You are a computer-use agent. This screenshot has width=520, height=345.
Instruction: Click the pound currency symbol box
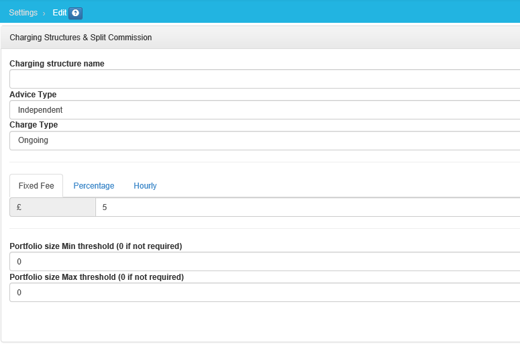tap(52, 208)
